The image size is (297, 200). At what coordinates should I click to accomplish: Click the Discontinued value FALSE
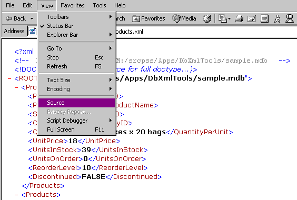(93, 176)
